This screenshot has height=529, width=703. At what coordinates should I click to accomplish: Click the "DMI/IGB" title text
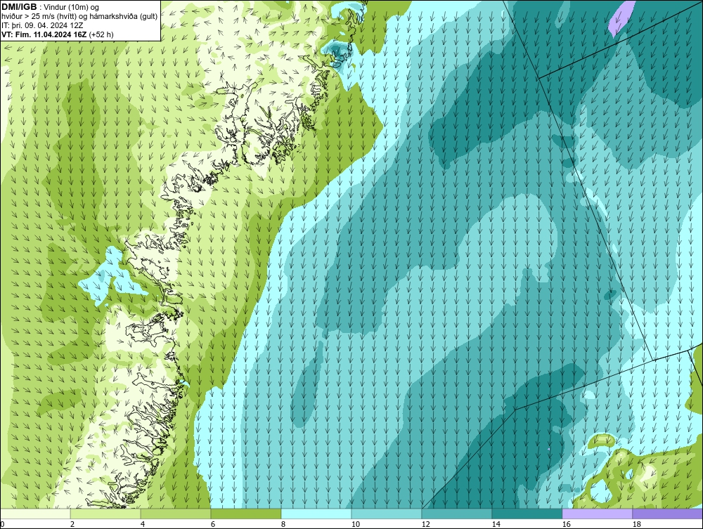click(x=19, y=7)
